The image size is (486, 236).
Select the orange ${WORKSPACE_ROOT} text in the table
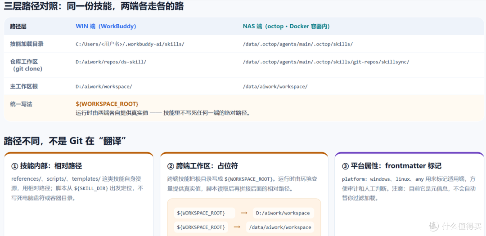coord(107,104)
